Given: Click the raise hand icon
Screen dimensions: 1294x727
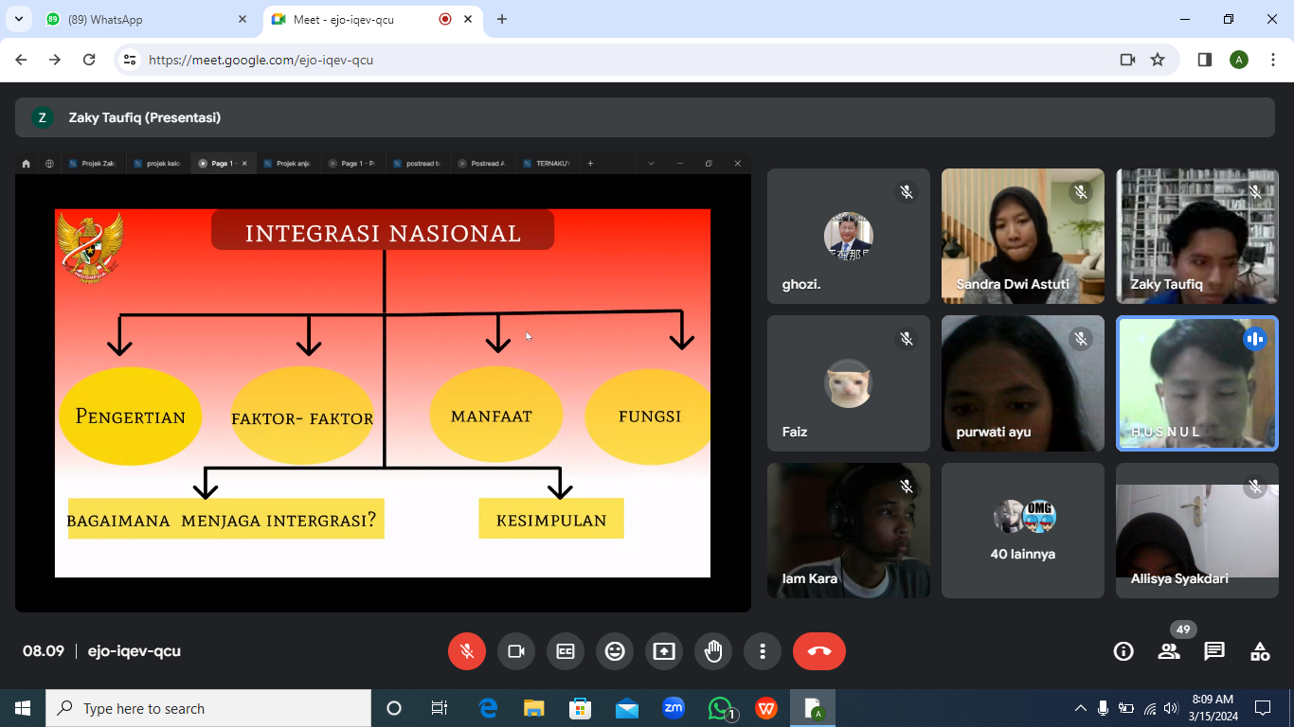Looking at the screenshot, I should (x=713, y=651).
